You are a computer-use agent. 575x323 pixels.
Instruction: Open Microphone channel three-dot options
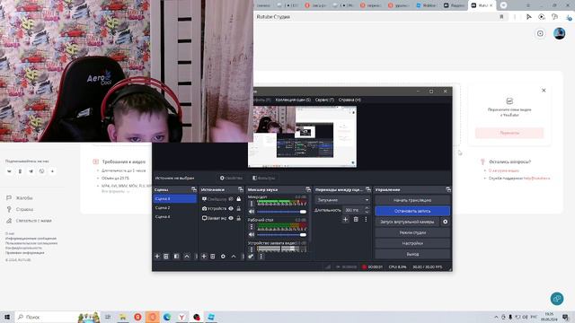pos(252,204)
